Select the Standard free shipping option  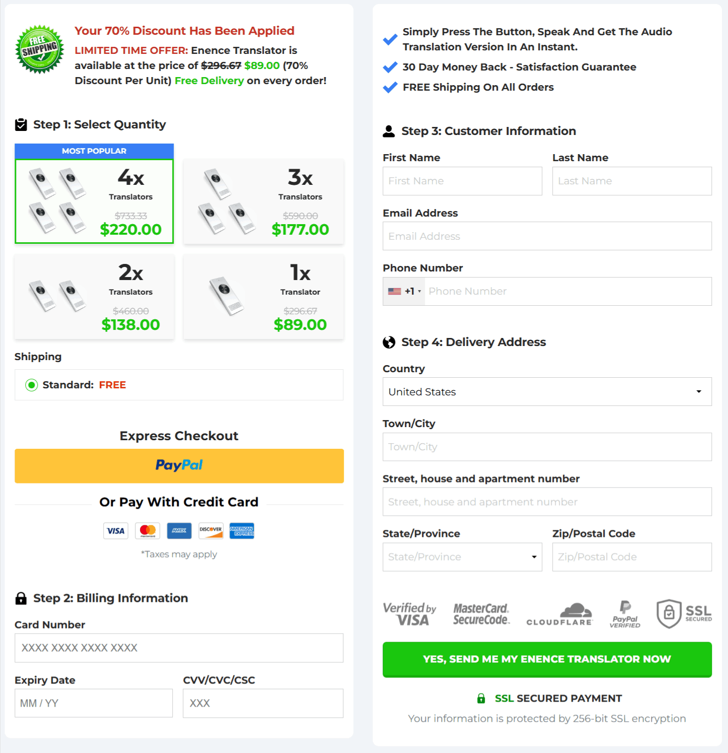click(x=31, y=385)
